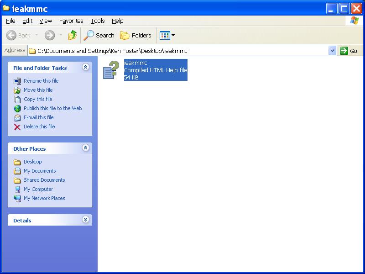Click the My Documents folder icon
The width and height of the screenshot is (365, 274).
pos(17,171)
